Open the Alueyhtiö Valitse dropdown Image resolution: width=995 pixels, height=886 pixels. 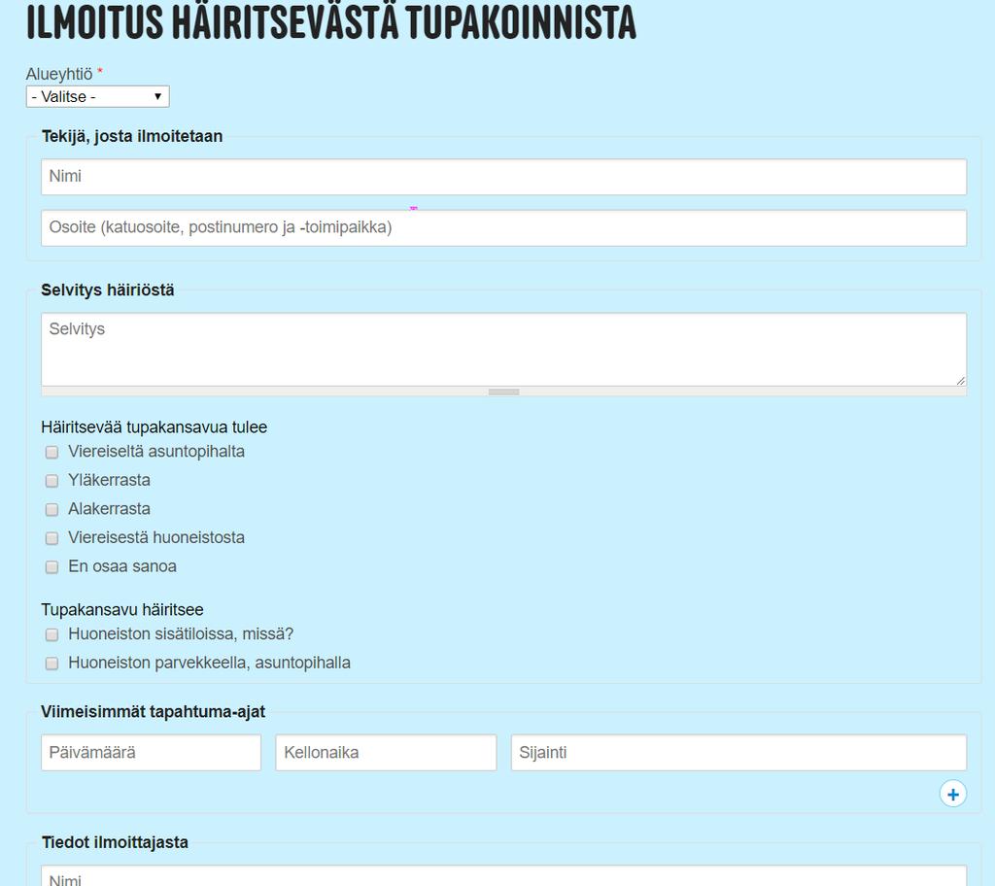point(98,96)
